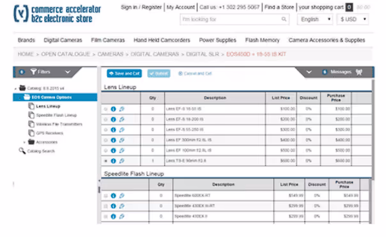This screenshot has width=386, height=237.
Task: Open the Digital Cameras menu
Action: pos(63,40)
